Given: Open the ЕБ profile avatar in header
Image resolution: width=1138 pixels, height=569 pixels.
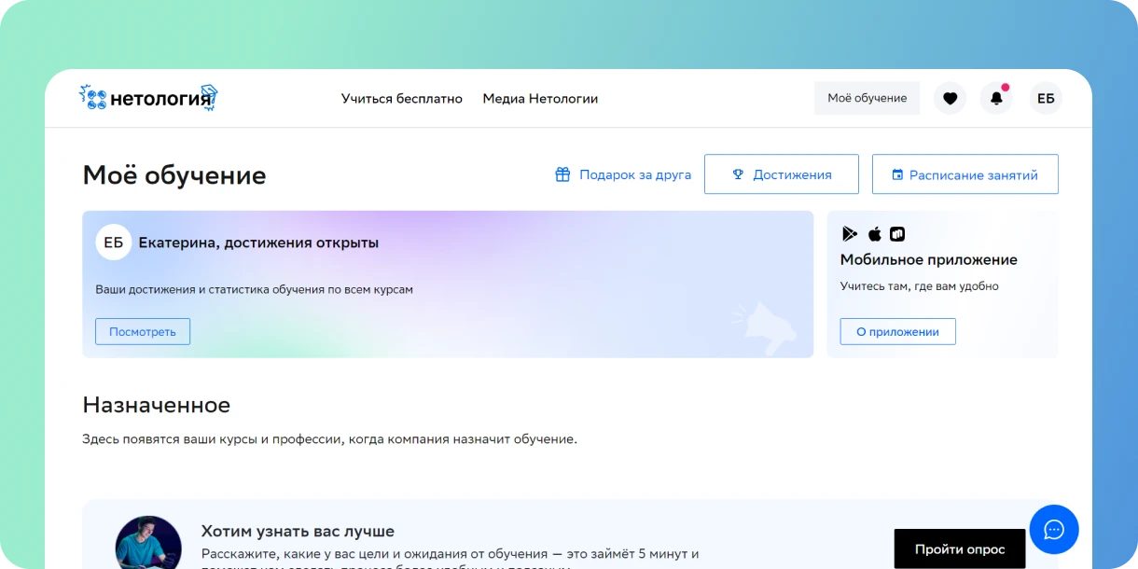Looking at the screenshot, I should (1046, 98).
